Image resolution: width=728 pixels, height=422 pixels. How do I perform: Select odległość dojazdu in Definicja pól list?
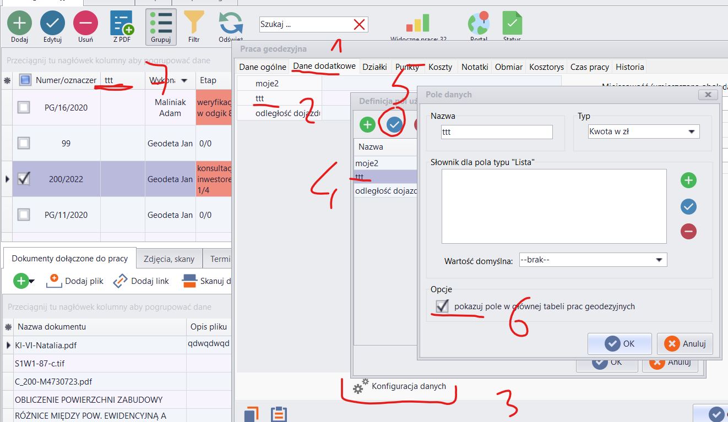click(384, 191)
